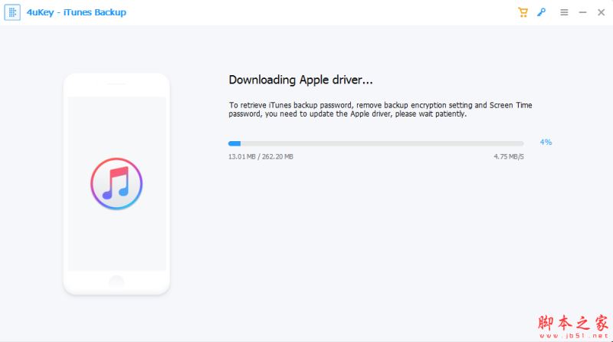Click the phone home button graphic
The height and width of the screenshot is (342, 613).
coord(116,281)
